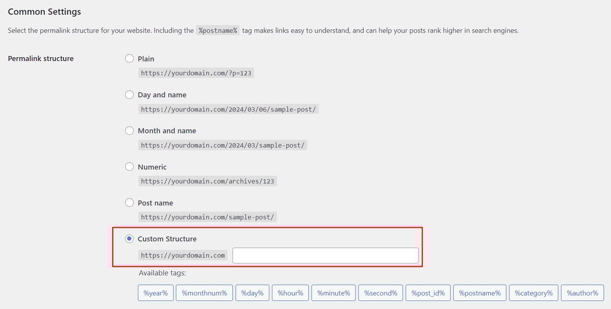611x309 pixels.
Task: Insert the %second% tag
Action: click(x=380, y=293)
